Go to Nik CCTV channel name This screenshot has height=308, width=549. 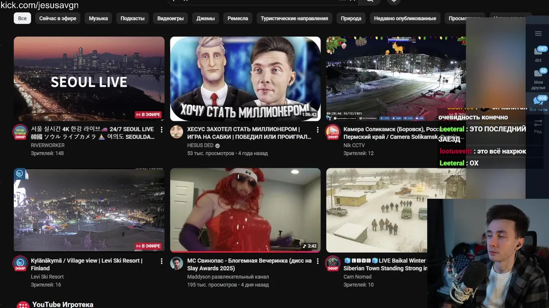[354, 145]
